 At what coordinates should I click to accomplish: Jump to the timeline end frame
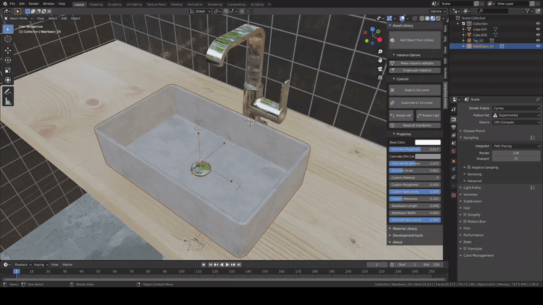[x=239, y=264]
